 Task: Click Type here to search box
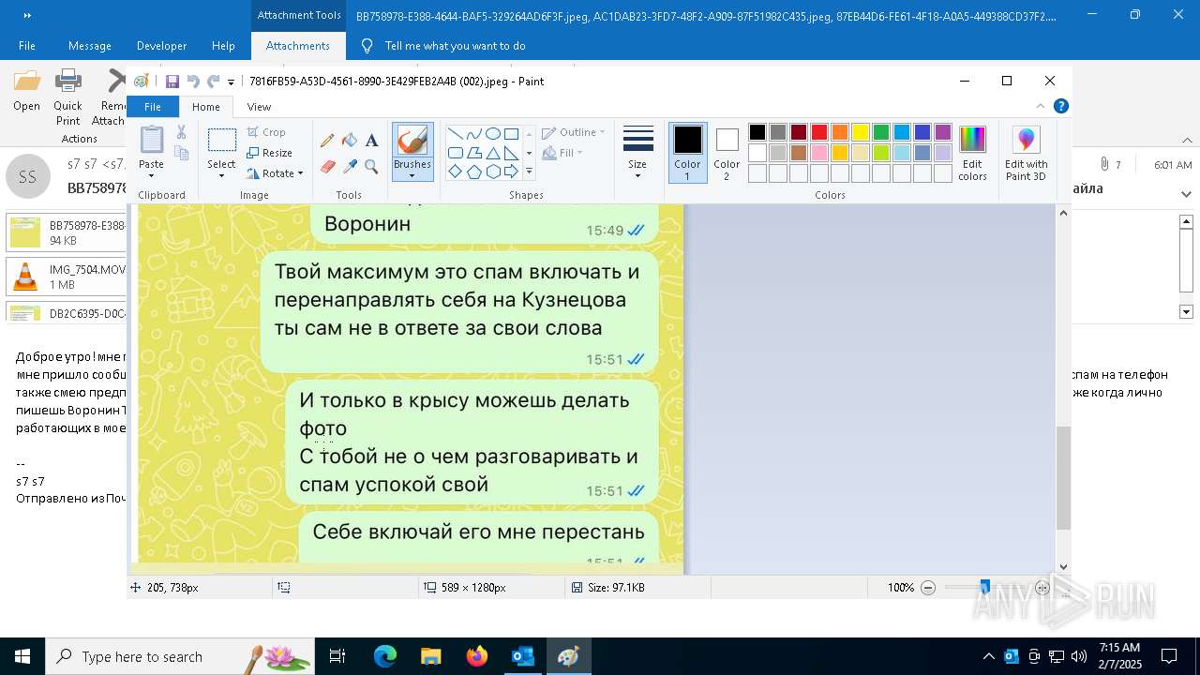[x=182, y=656]
